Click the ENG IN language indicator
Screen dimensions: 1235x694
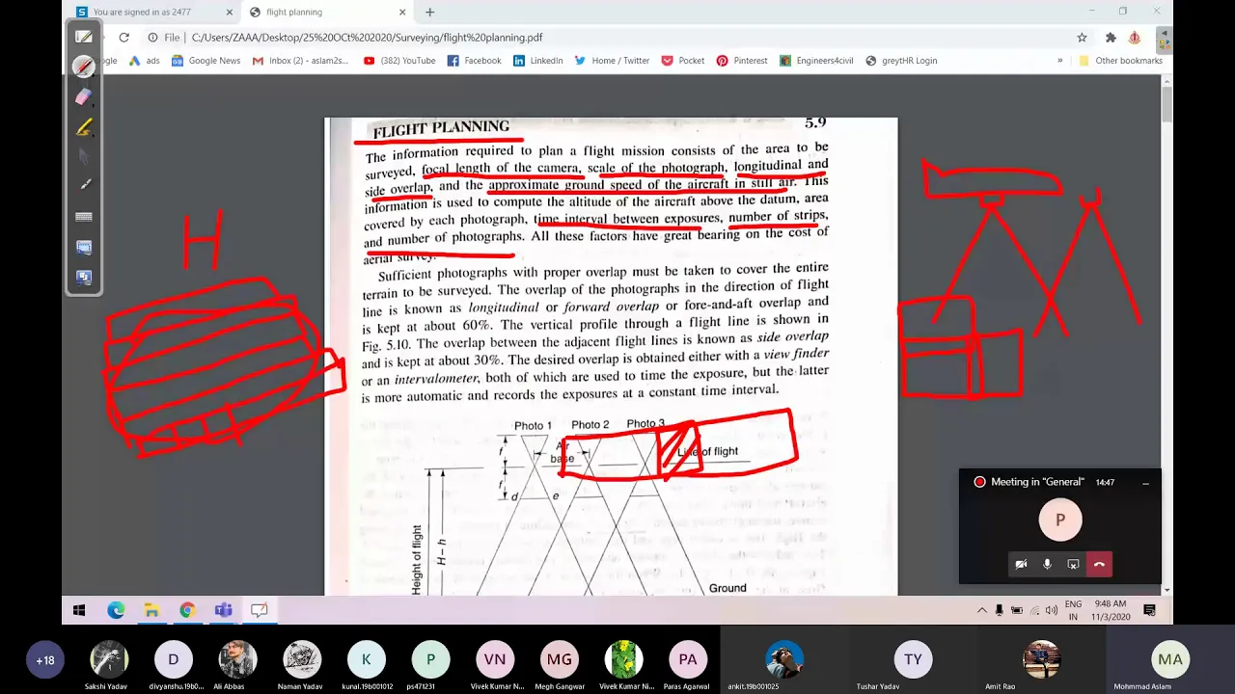tap(1073, 610)
